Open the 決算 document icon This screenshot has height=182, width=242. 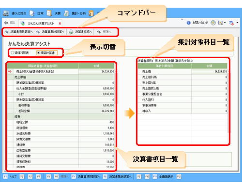point(49,13)
